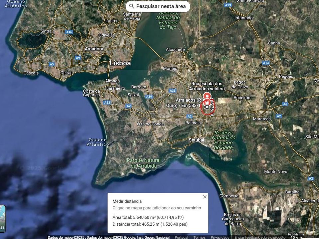
Task: Click the A5 highway shield near Cascais
Action: tap(52, 64)
